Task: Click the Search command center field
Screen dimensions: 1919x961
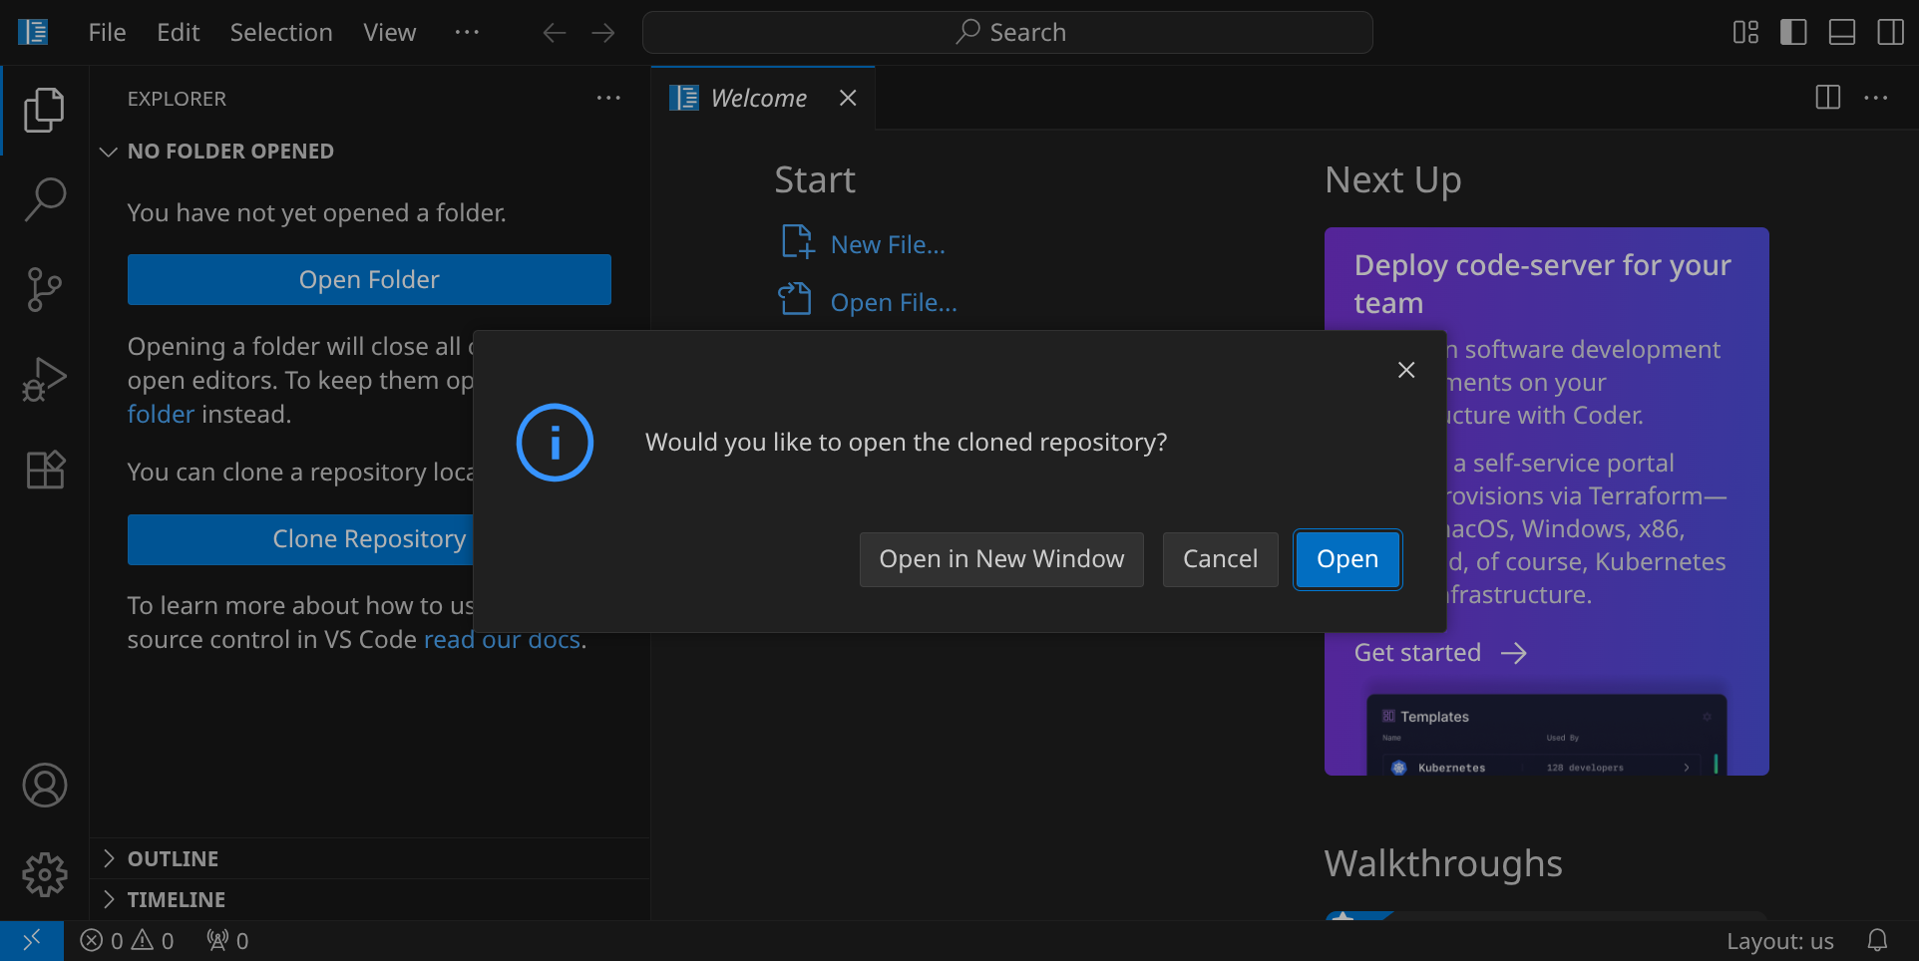Action: 1007,33
